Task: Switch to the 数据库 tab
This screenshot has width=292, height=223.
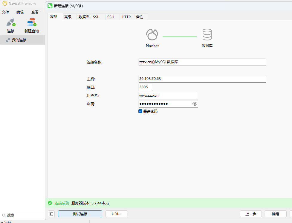Action: [x=84, y=17]
